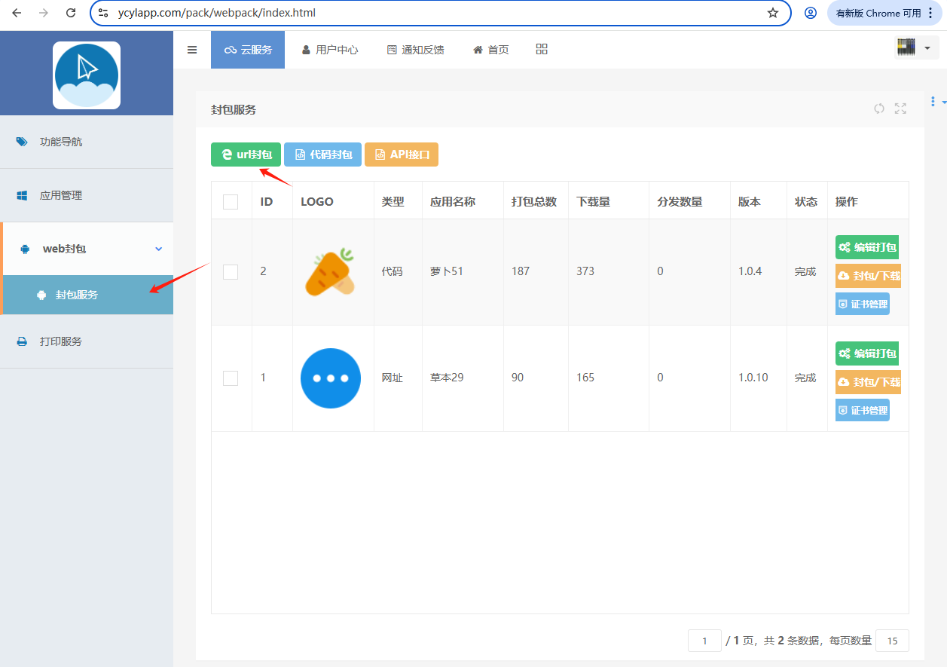Click 编辑打包 for 萝卜51
This screenshot has height=667, width=947.
point(867,247)
